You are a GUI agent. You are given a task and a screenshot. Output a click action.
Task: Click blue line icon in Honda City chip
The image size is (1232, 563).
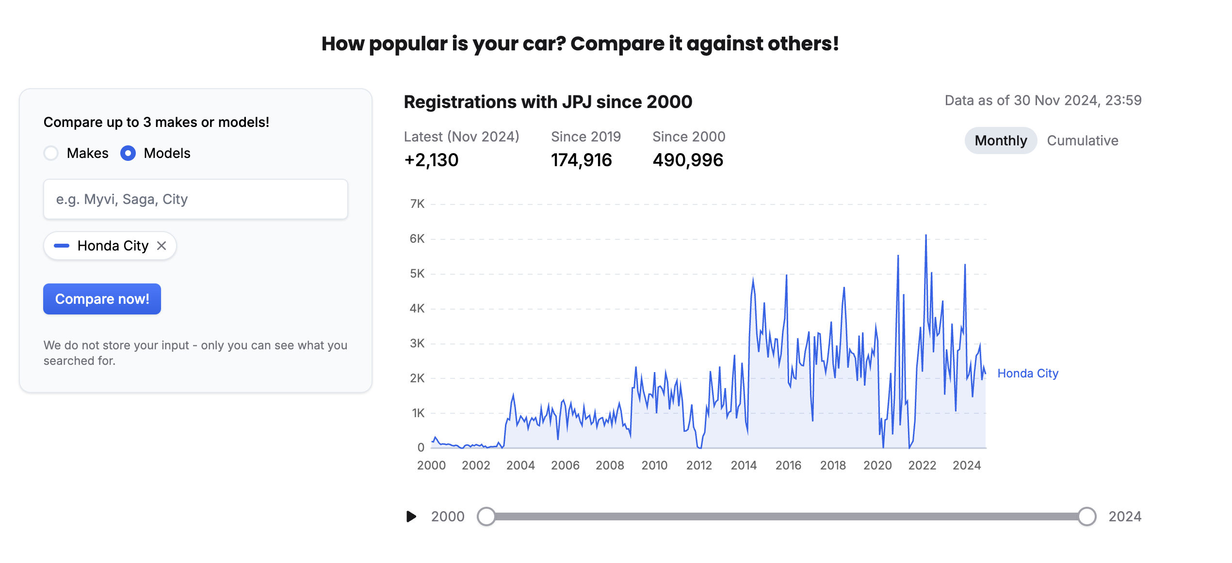62,246
